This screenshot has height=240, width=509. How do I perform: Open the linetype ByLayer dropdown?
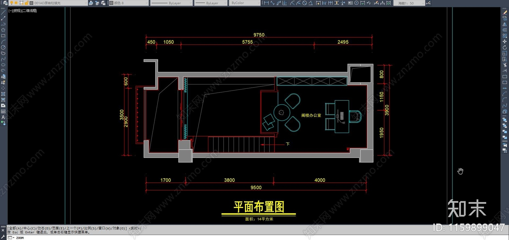click(x=171, y=3)
